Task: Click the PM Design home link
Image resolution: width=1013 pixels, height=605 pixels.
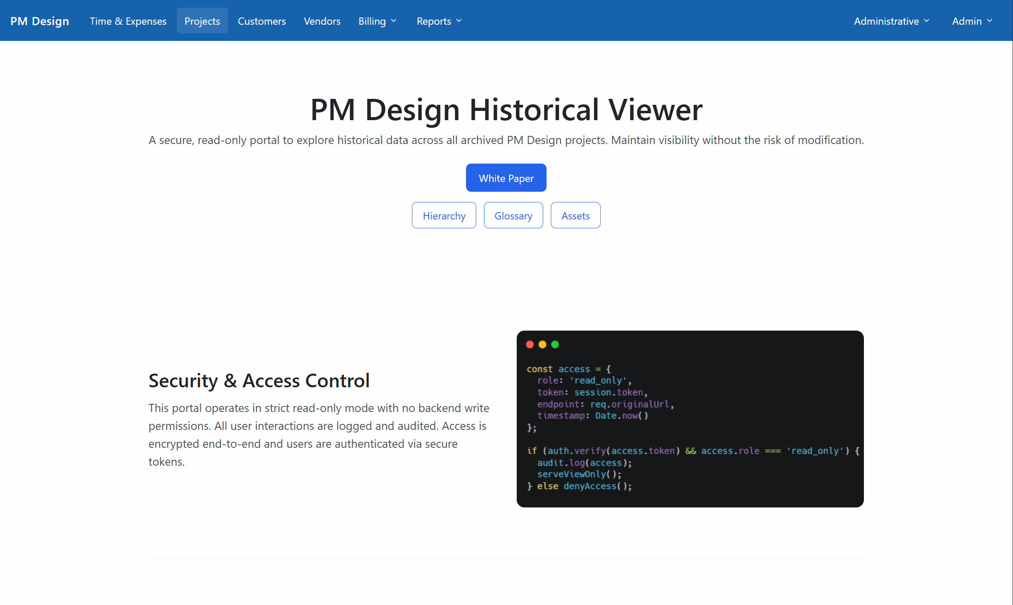Action: (x=39, y=20)
